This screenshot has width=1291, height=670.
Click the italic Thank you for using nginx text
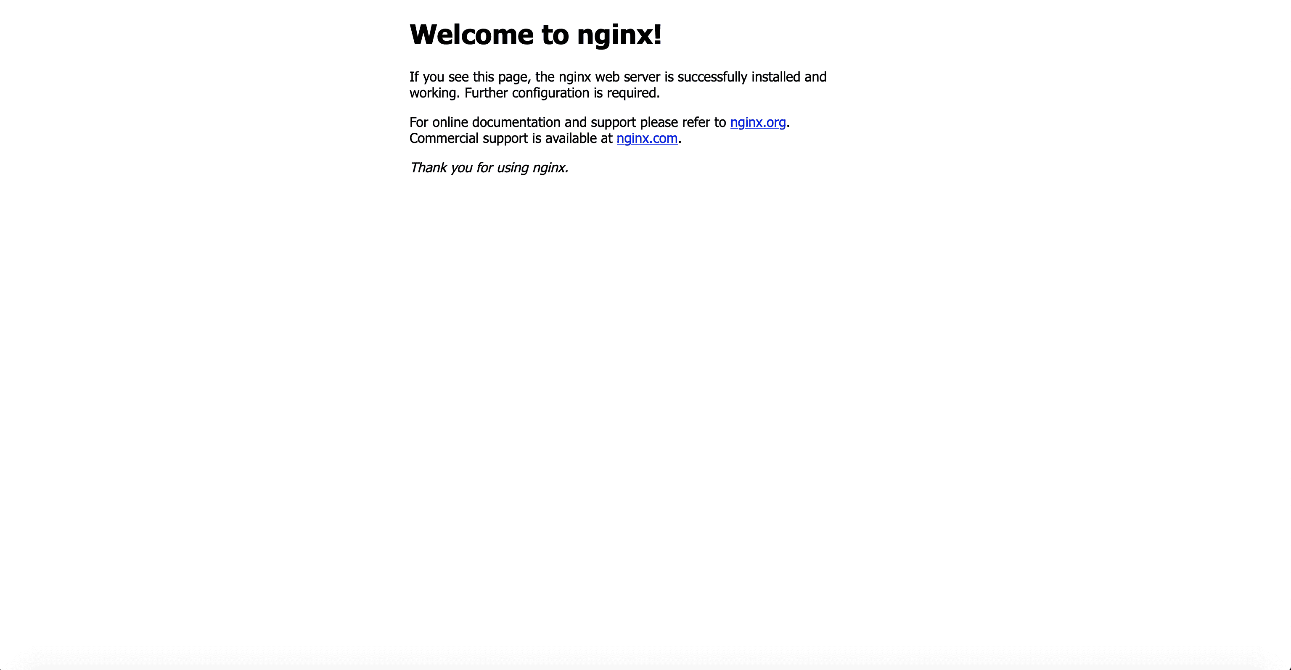pos(489,167)
